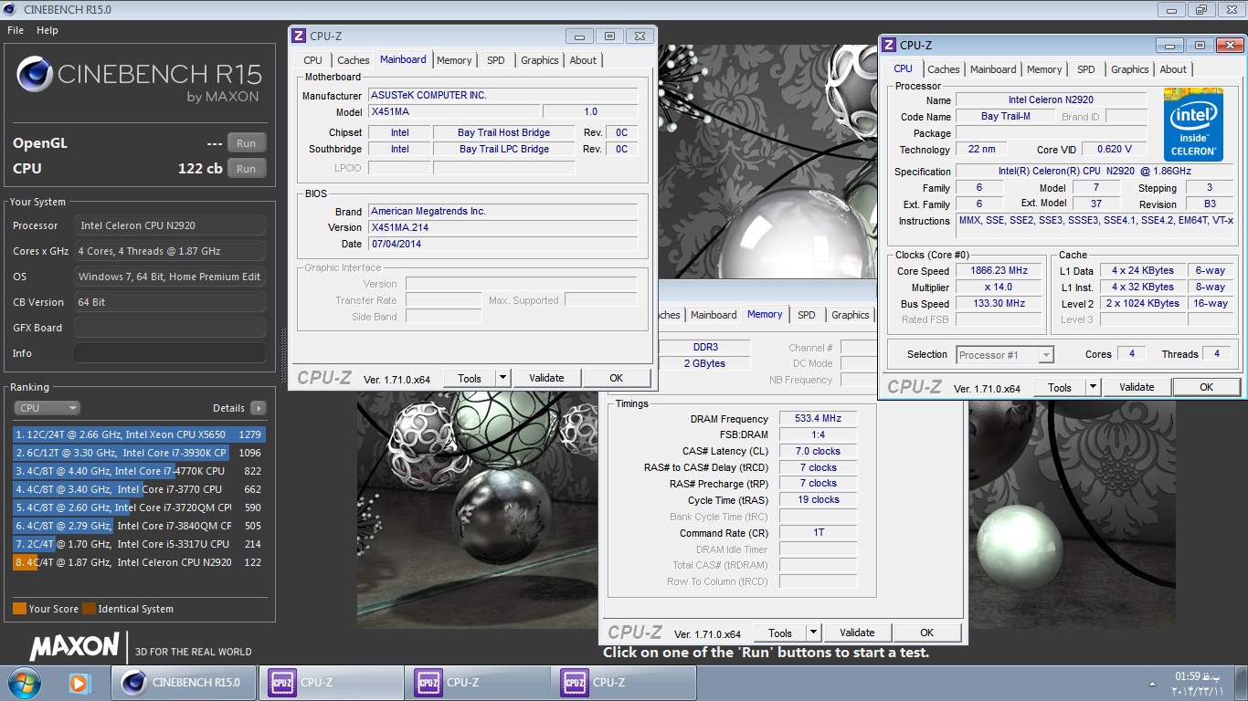1248x701 pixels.
Task: Click OK in CPU window
Action: point(1206,387)
